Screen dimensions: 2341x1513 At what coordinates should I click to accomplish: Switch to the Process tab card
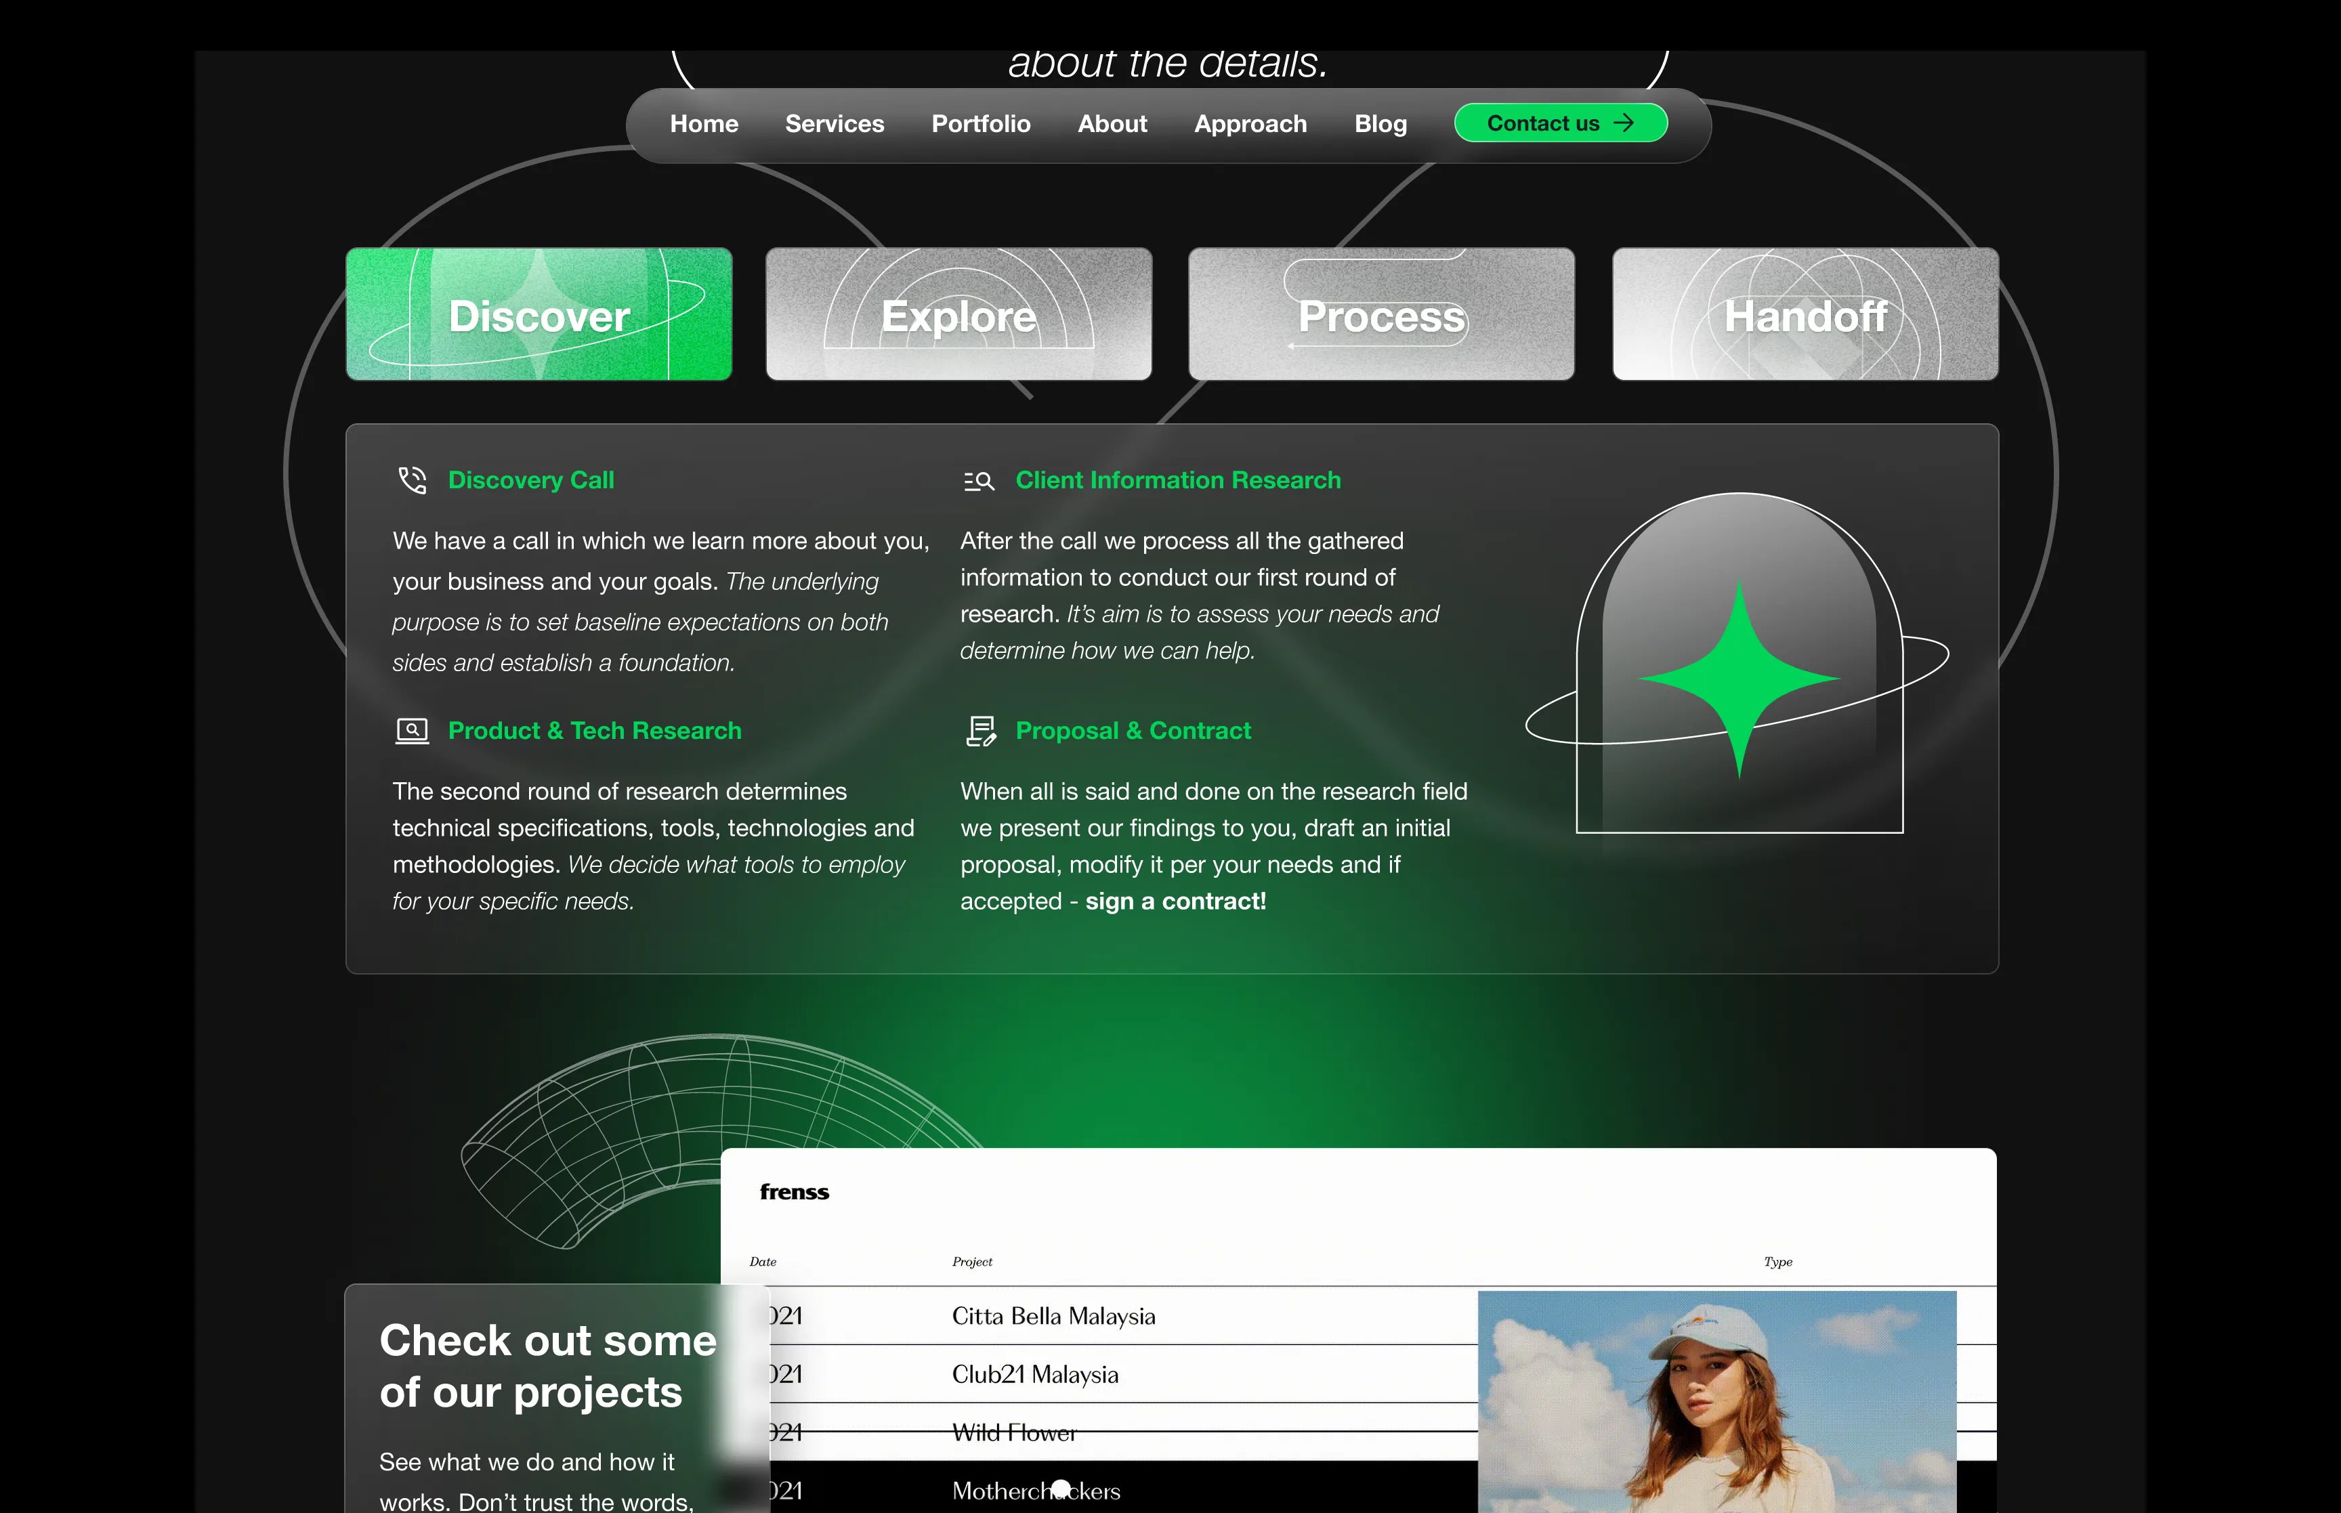[x=1381, y=314]
